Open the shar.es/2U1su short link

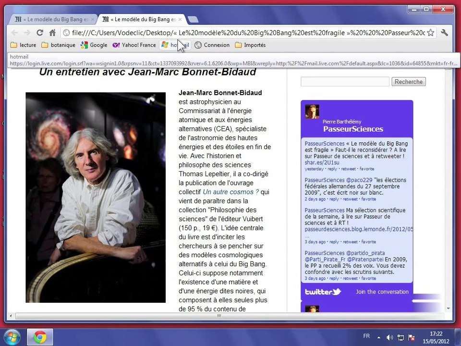(x=322, y=162)
